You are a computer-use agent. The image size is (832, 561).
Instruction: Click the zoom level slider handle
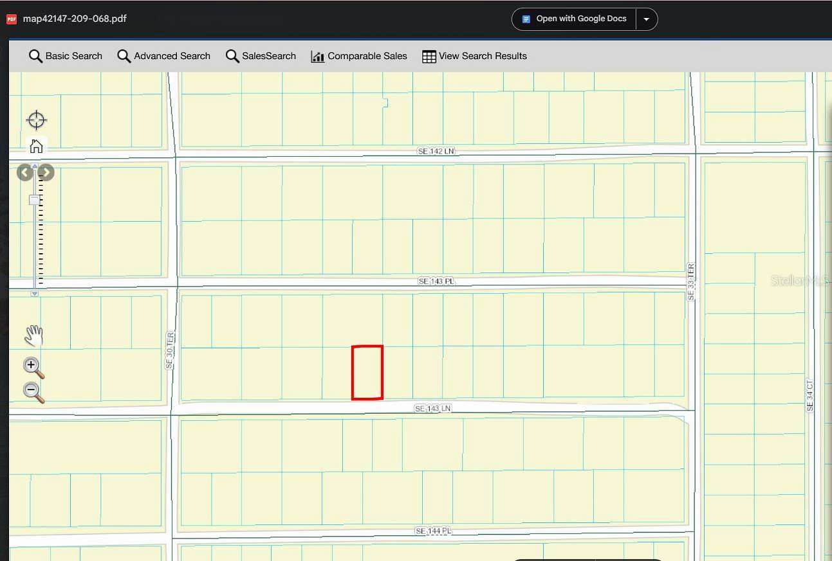click(35, 200)
